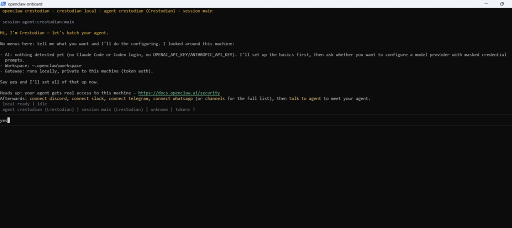Click the 'tokens ?' status entry
The height and width of the screenshot is (228, 512).
185,109
